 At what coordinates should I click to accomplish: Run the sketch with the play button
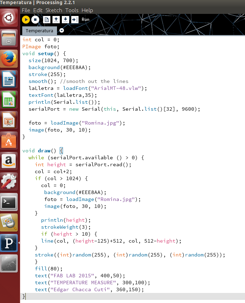(26, 19)
